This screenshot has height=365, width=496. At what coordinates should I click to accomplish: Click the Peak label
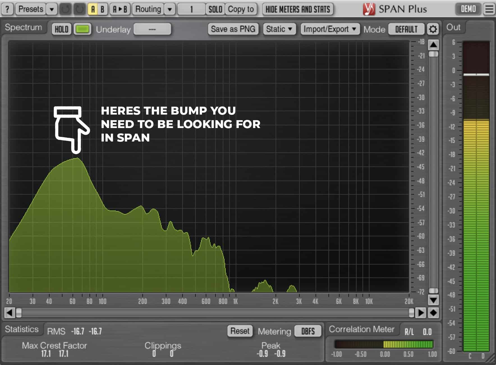[x=271, y=345]
